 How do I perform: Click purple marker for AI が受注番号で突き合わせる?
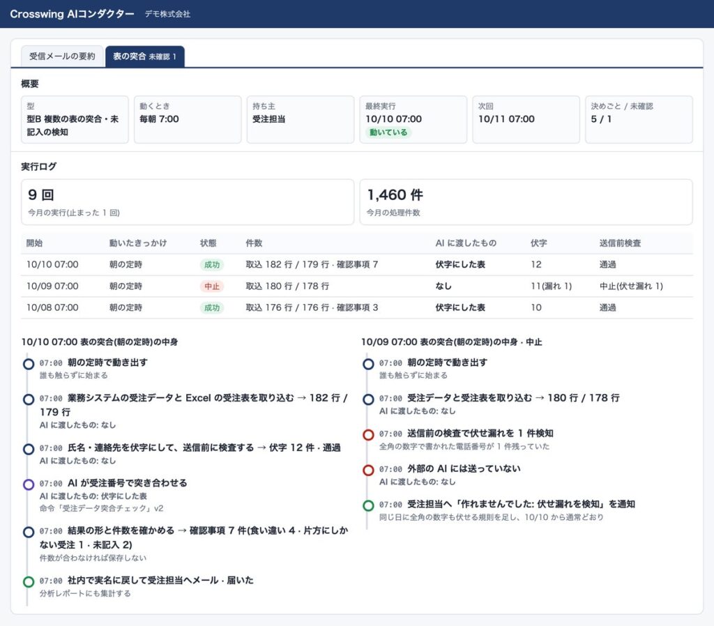(x=29, y=484)
